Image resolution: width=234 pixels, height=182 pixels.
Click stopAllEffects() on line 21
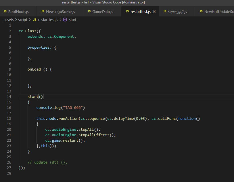pyautogui.click(x=96, y=135)
